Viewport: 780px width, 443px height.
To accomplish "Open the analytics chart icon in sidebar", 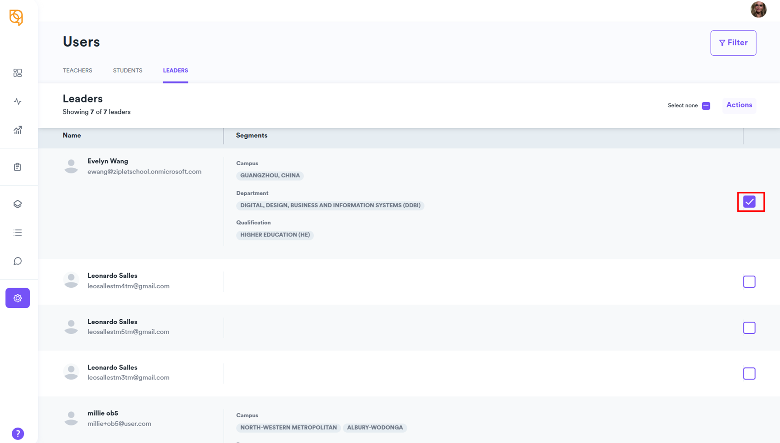I will click(17, 130).
